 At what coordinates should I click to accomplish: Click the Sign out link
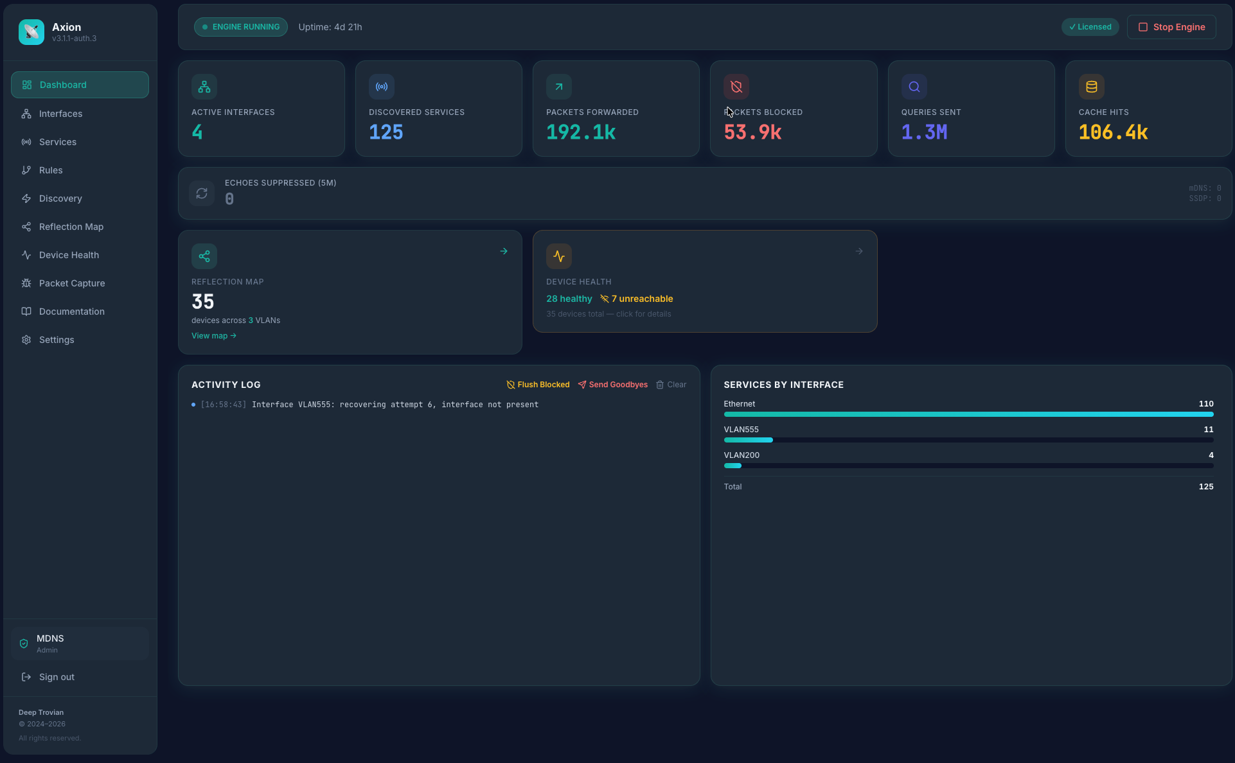80,677
